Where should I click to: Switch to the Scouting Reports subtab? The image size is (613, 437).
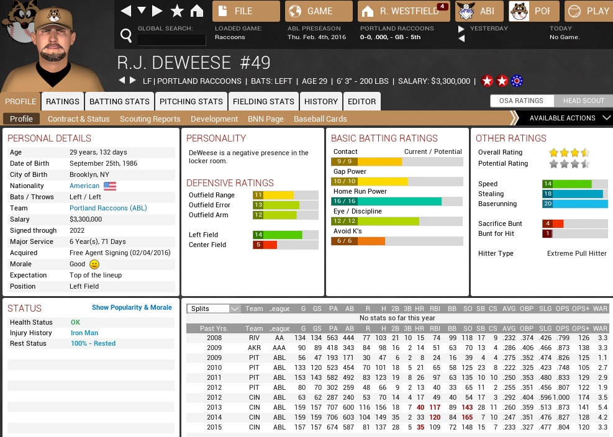(x=150, y=119)
